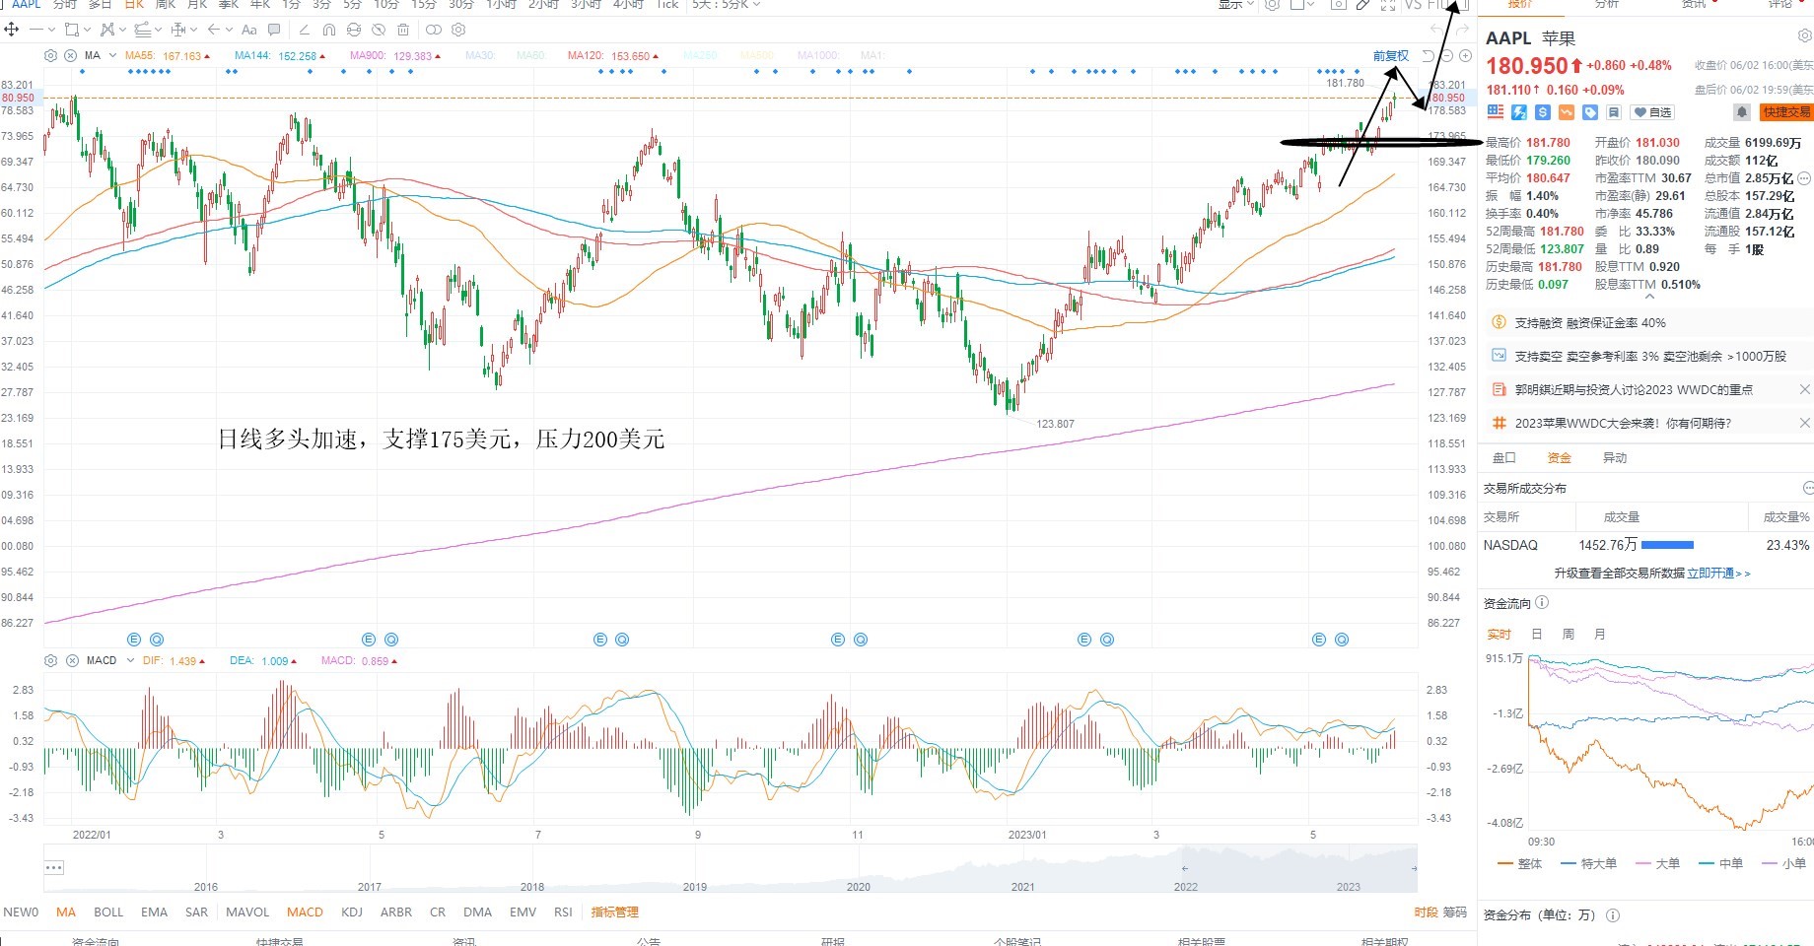Select the comment bubble annotation tool
The width and height of the screenshot is (1814, 946).
click(x=274, y=30)
